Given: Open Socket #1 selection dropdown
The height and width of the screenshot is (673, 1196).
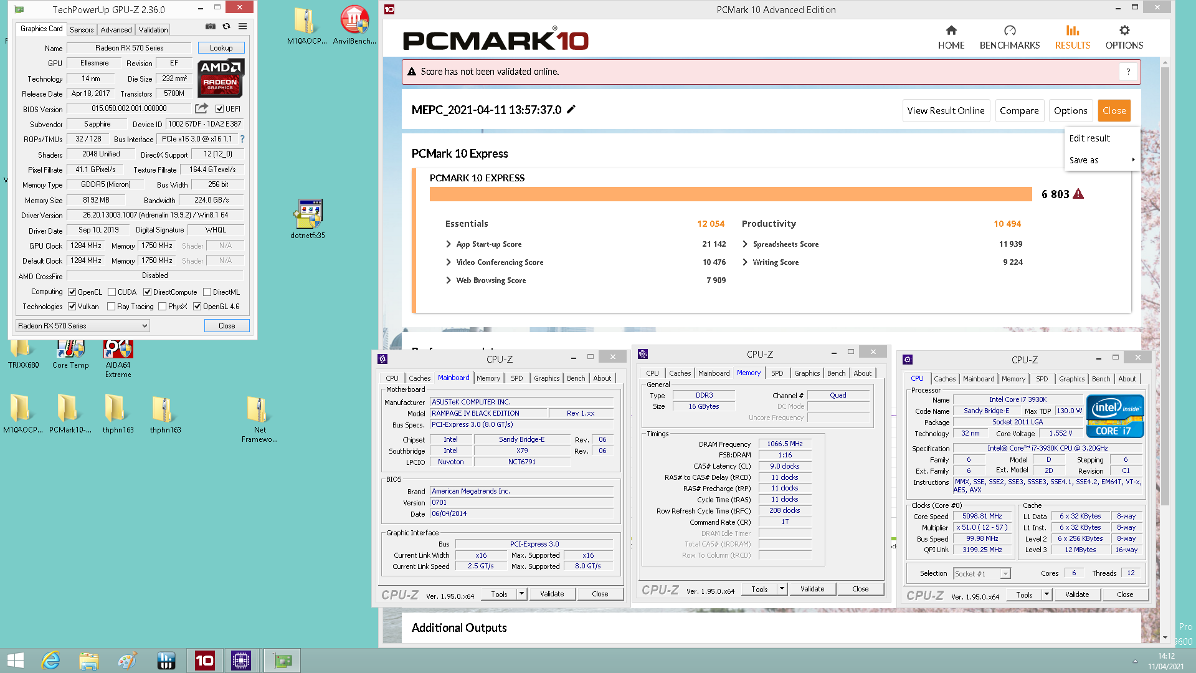Looking at the screenshot, I should tap(982, 574).
